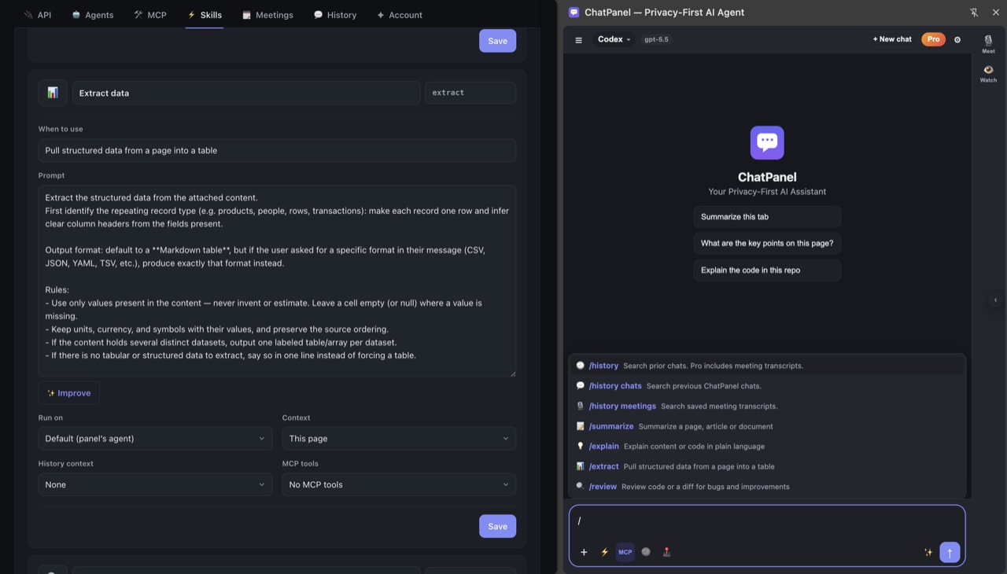Click the clock history icon in chat input

click(x=646, y=552)
